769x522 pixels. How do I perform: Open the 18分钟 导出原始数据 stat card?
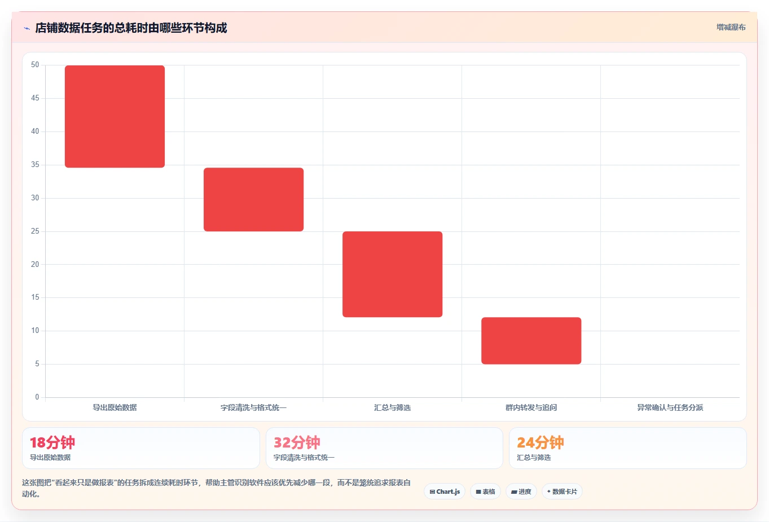pos(141,448)
